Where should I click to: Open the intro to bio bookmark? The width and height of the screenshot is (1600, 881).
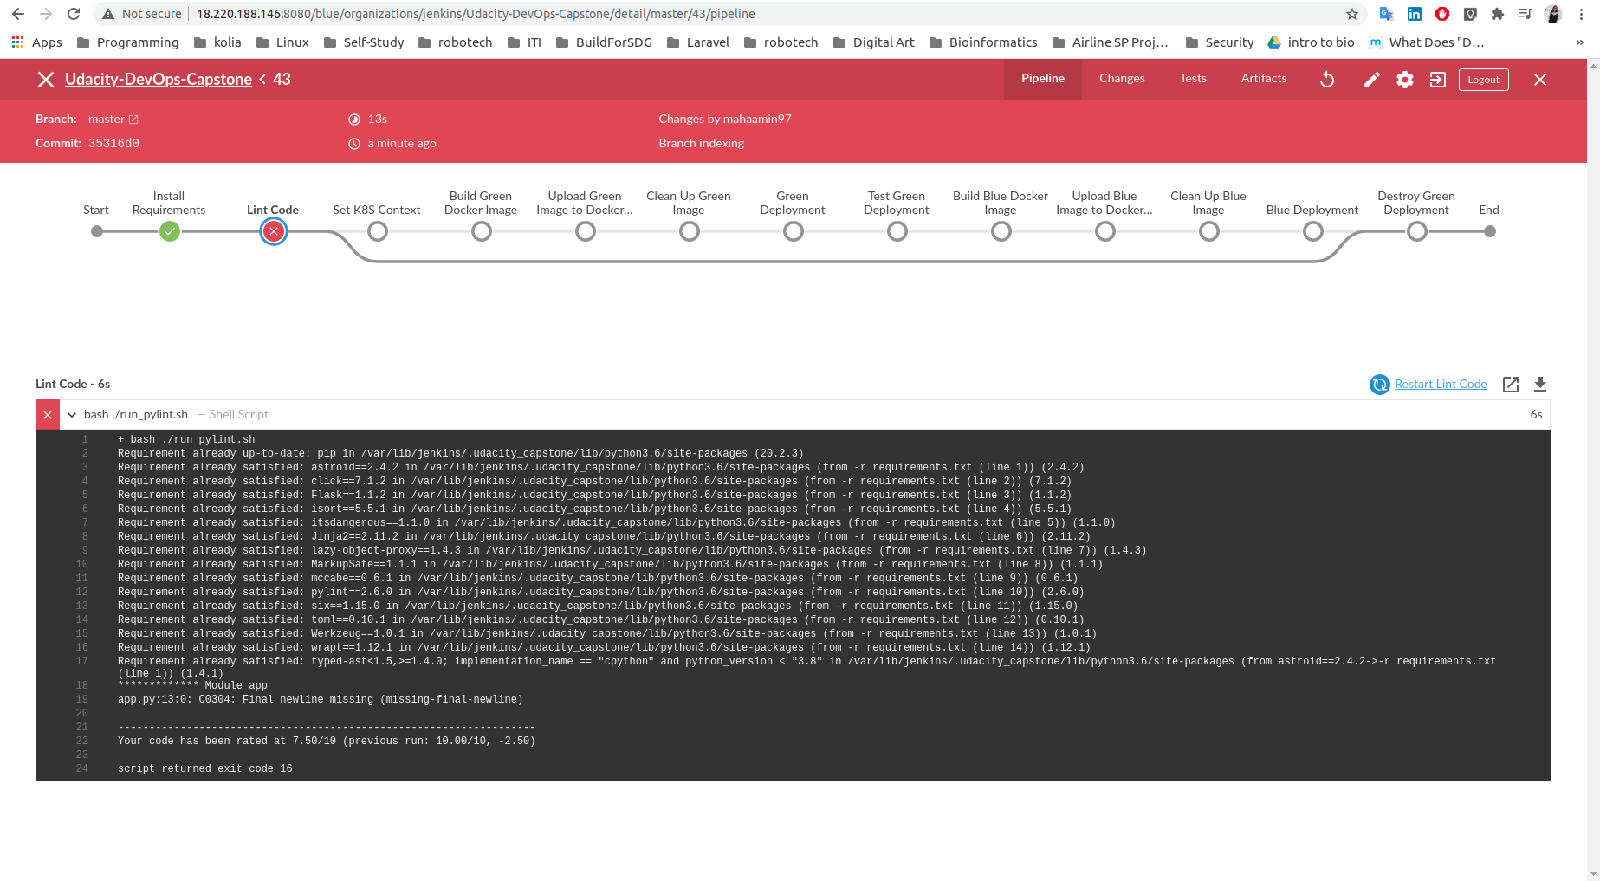click(1311, 42)
